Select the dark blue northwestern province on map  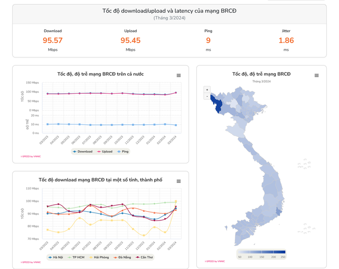click(x=217, y=105)
